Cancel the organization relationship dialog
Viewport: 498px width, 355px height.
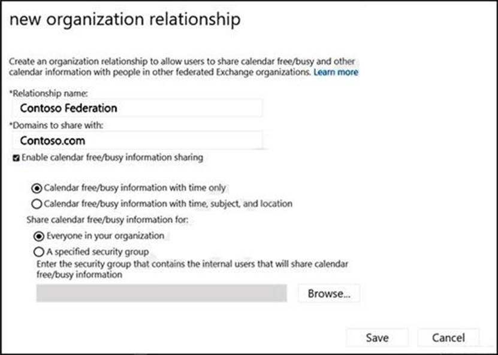448,338
